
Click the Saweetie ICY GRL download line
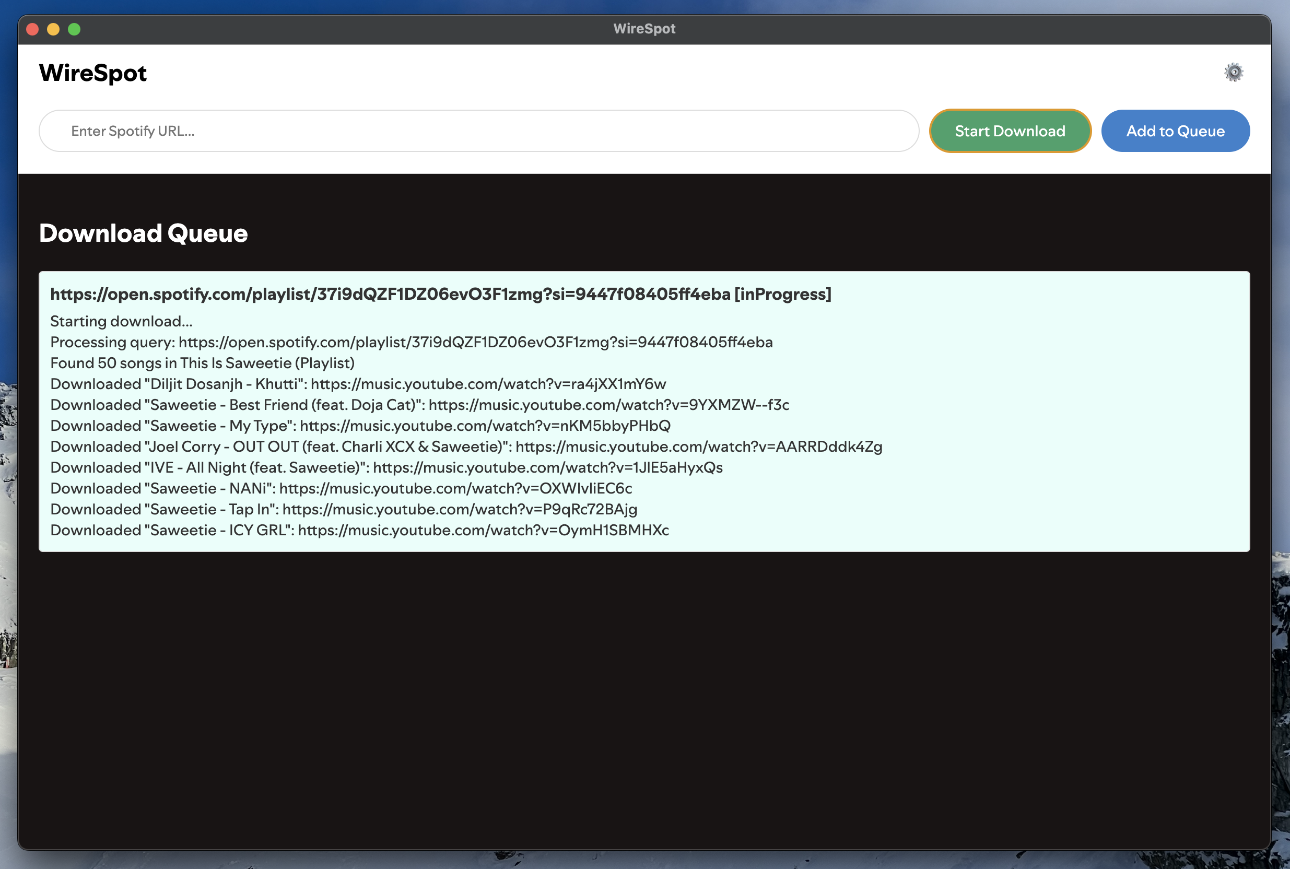click(359, 531)
